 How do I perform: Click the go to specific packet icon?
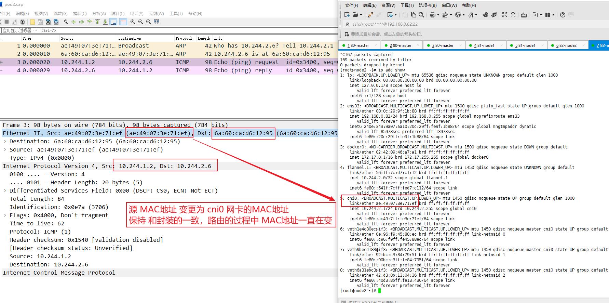(90, 22)
